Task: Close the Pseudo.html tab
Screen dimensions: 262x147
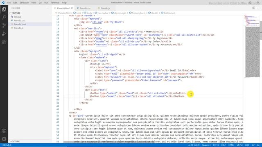Action: [x=72, y=8]
